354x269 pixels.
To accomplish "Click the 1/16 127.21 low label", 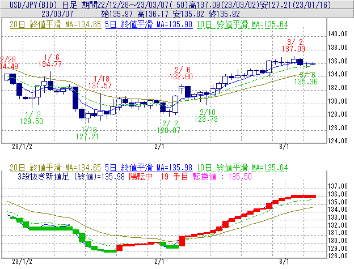I will 87,133.
